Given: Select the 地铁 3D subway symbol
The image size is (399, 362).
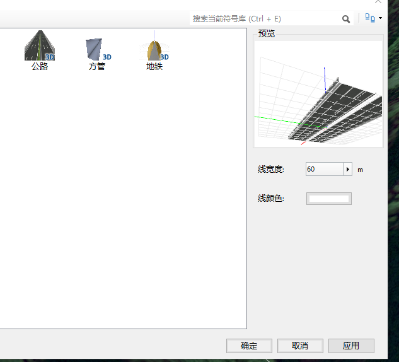Looking at the screenshot, I should click(x=154, y=50).
